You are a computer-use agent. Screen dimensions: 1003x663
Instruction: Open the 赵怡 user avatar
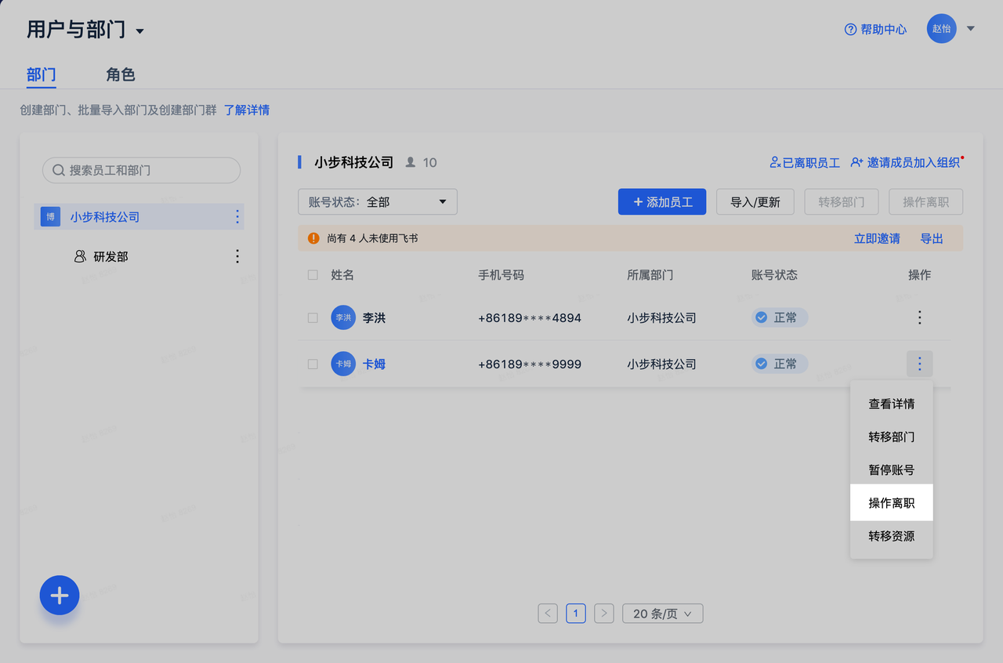(x=941, y=29)
